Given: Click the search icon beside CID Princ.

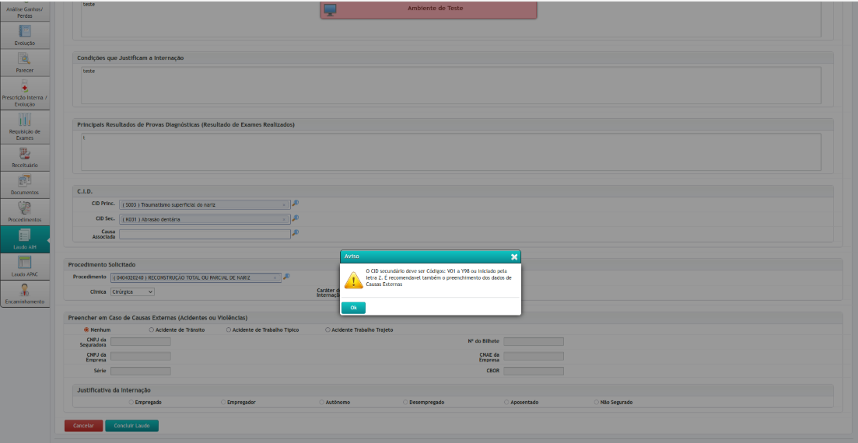Looking at the screenshot, I should pyautogui.click(x=296, y=204).
